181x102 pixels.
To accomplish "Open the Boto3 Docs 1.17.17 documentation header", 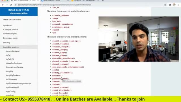I will (x=19, y=12).
